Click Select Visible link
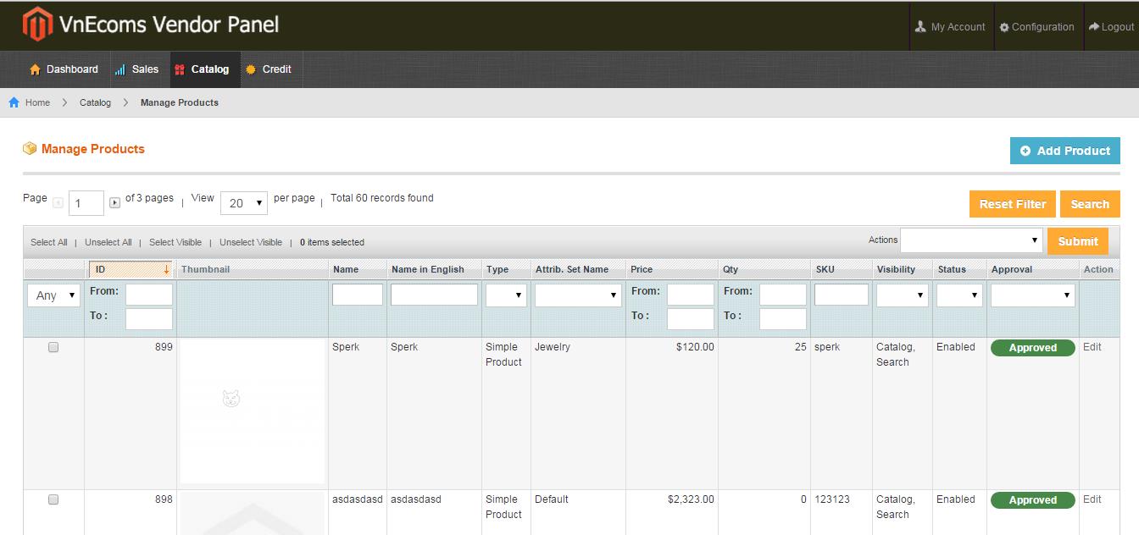This screenshot has width=1139, height=535. coord(175,242)
